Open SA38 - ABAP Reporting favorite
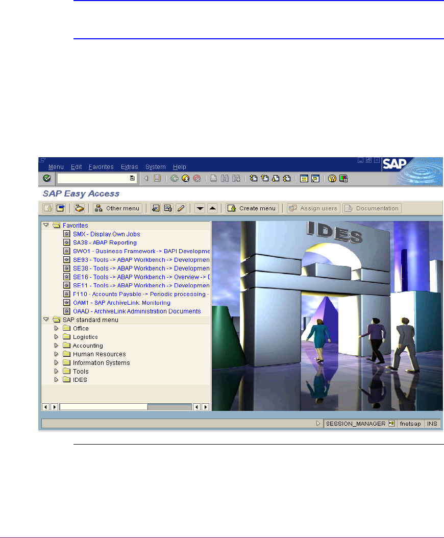The image size is (444, 538). click(x=105, y=242)
